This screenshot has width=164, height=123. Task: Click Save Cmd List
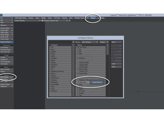pos(7,52)
